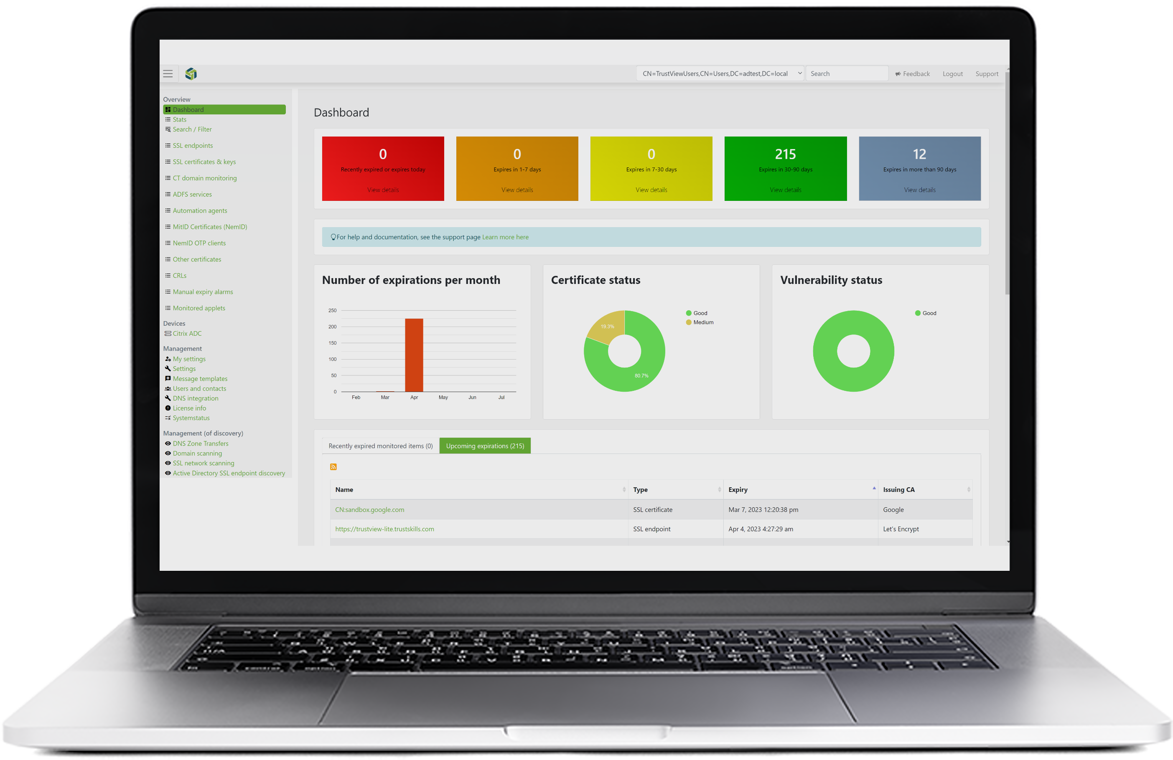Click the Dashboard navigation icon
This screenshot has width=1173, height=760.
tap(168, 110)
